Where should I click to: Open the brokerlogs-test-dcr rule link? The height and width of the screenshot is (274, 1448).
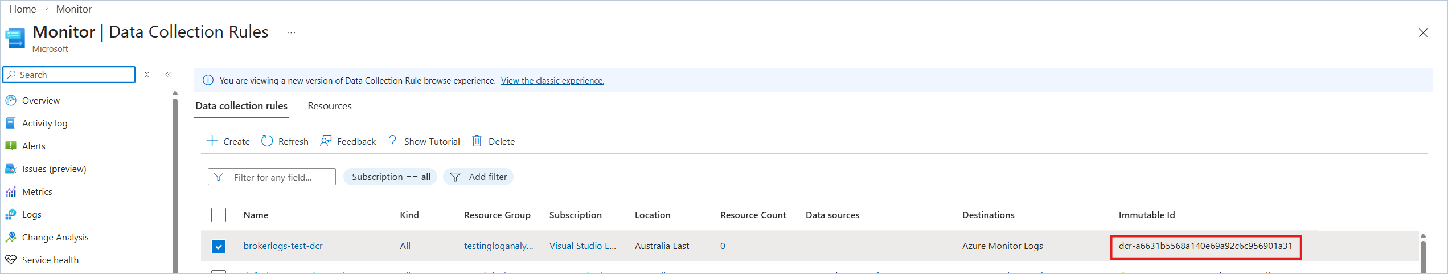tap(283, 246)
